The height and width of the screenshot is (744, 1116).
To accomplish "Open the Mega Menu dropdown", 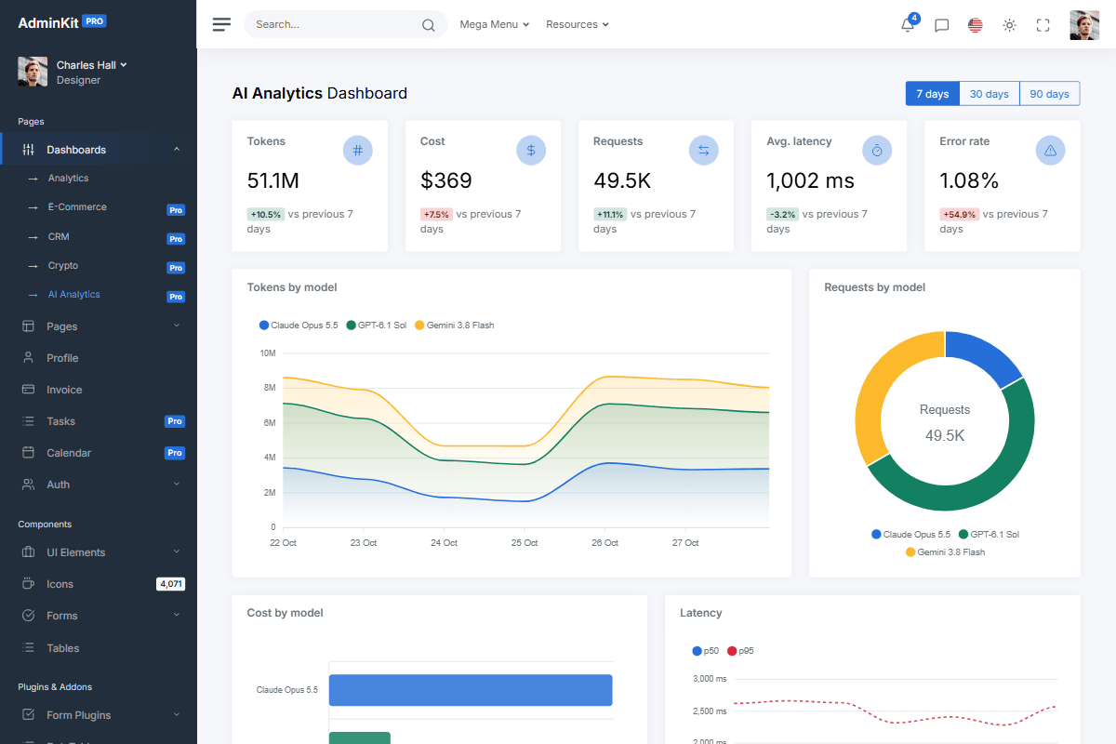I will [495, 24].
